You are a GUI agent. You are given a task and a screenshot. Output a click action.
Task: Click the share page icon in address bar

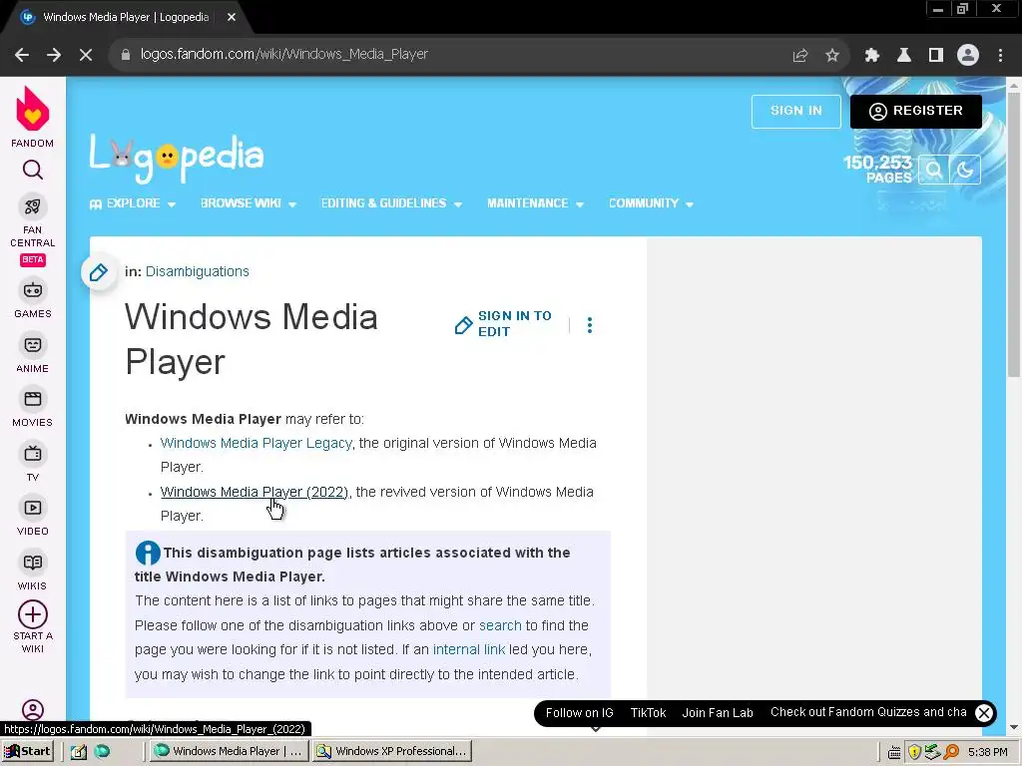[x=800, y=56]
